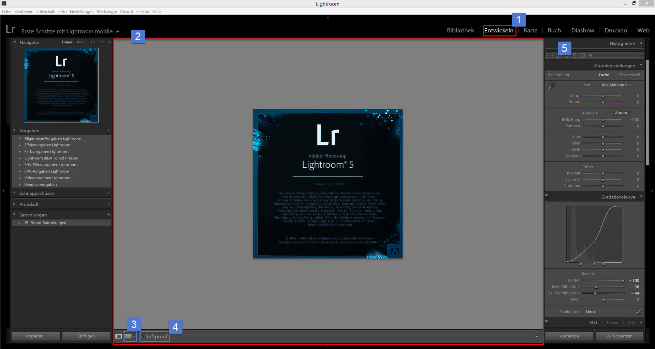Click the Kopieren... button
655x349 pixels.
coord(36,336)
